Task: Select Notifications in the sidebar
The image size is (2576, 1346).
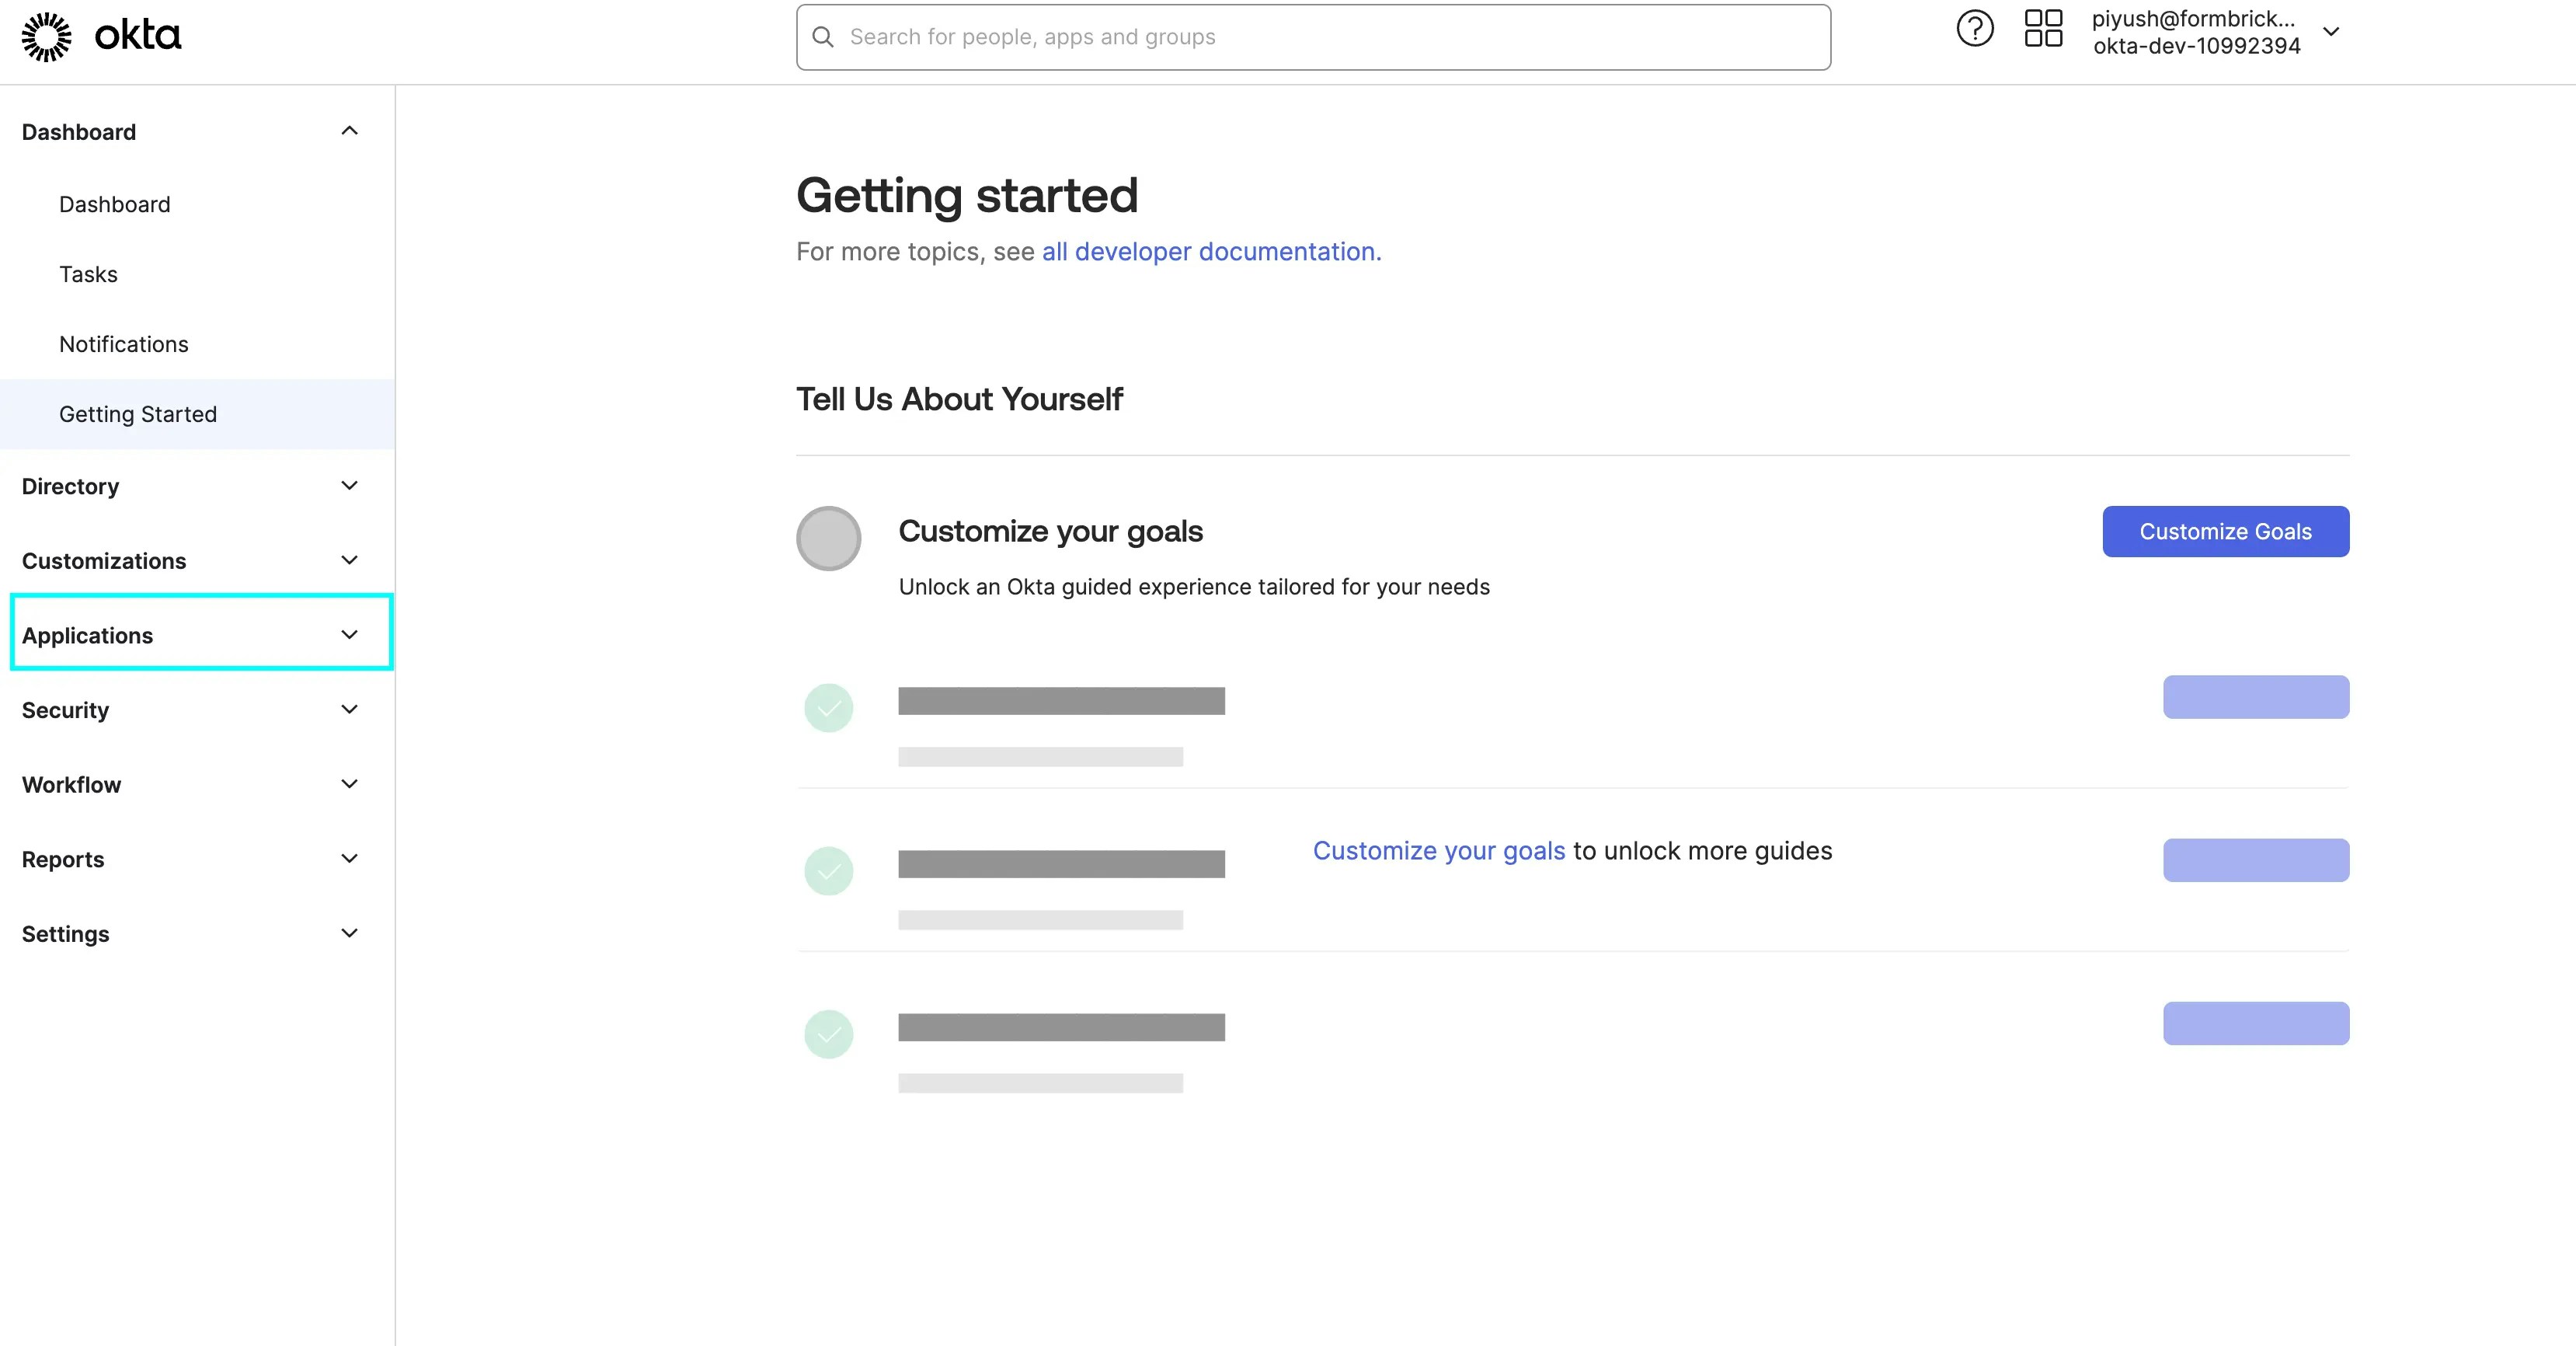Action: 124,344
